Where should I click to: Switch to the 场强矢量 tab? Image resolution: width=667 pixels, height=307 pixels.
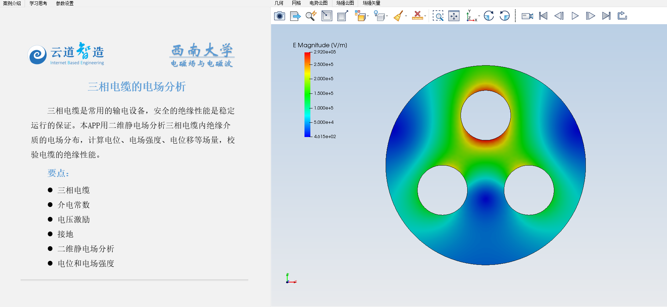pos(371,3)
